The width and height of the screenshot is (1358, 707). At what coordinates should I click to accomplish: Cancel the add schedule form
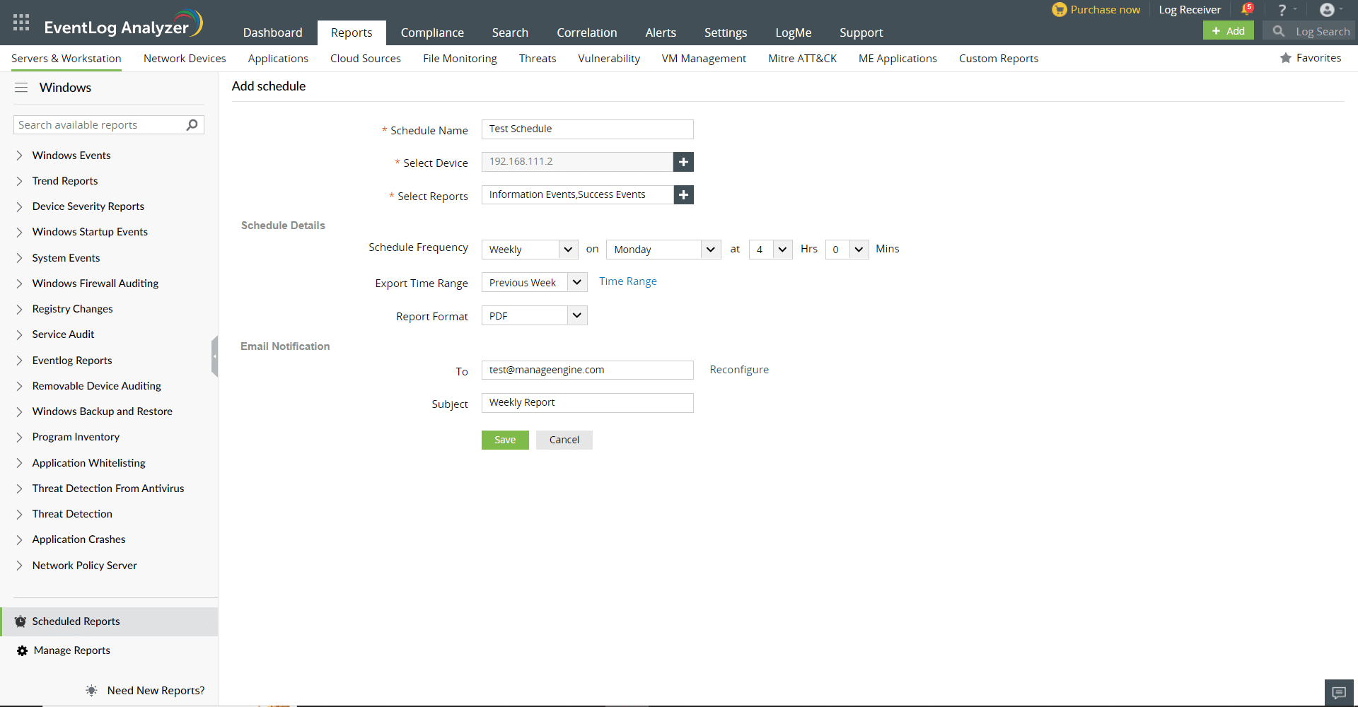coord(564,440)
